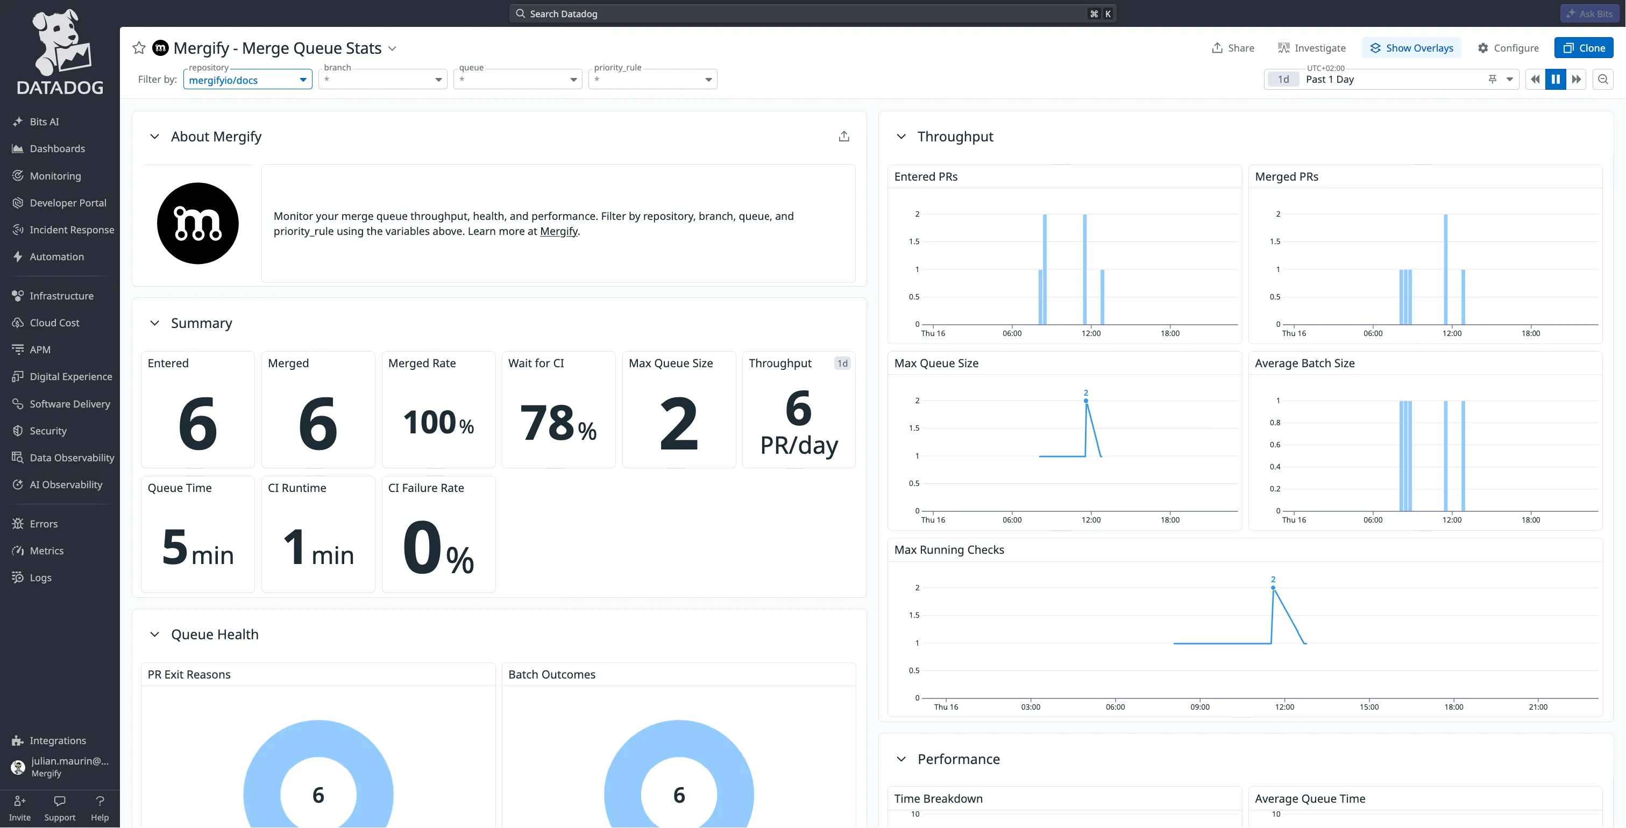Screen dimensions: 1626x828
Task: Open julian.maurin account menu
Action: 60,767
